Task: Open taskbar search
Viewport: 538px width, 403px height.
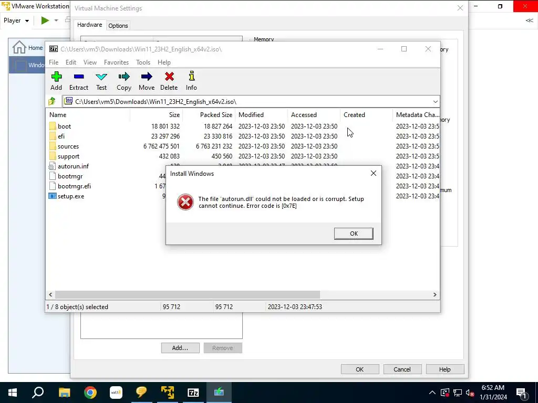Action: point(38,393)
